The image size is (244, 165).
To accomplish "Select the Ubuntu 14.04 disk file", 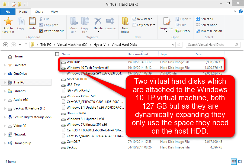I will [x=76, y=113].
